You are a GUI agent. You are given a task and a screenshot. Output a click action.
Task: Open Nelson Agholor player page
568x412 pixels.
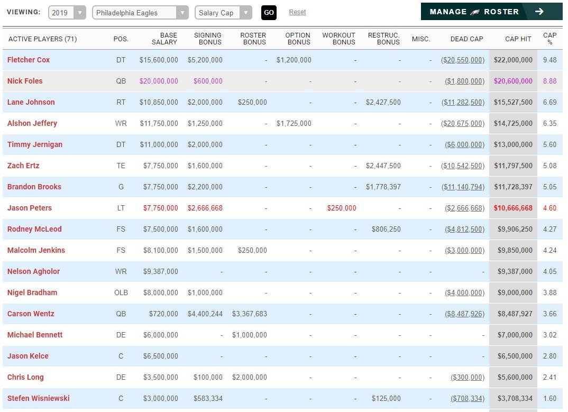coord(34,271)
